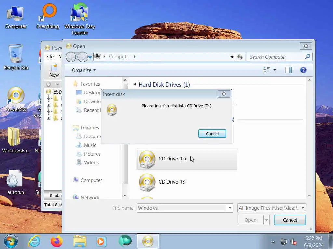Open Windows Easy Transfer desktop shortcut
Image resolution: width=333 pixels, height=249 pixels.
(x=80, y=19)
